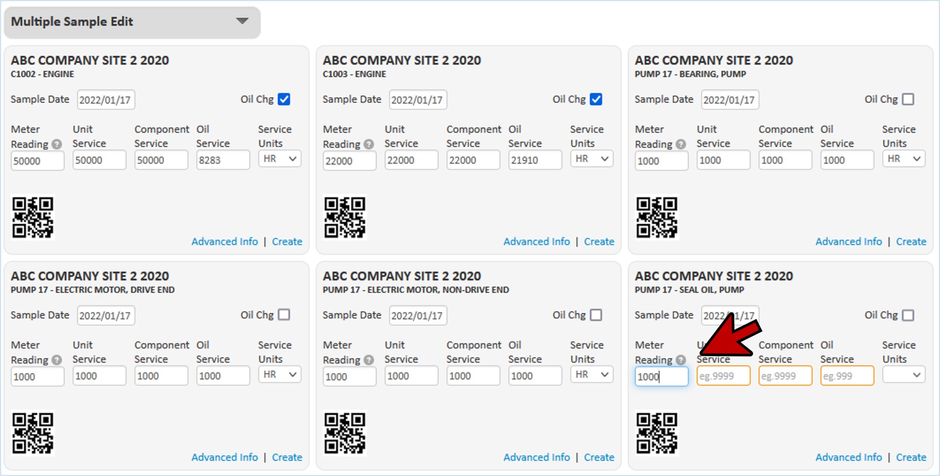Click Sample Date field for C1003 Engine

[x=418, y=100]
